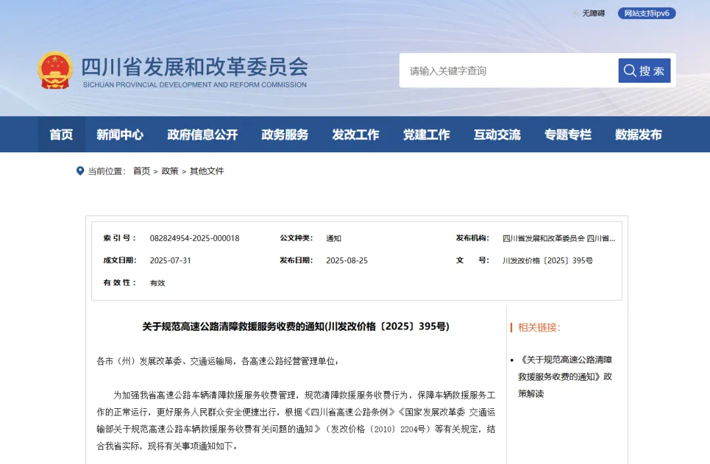Navigate to 党建工作 page

[427, 135]
